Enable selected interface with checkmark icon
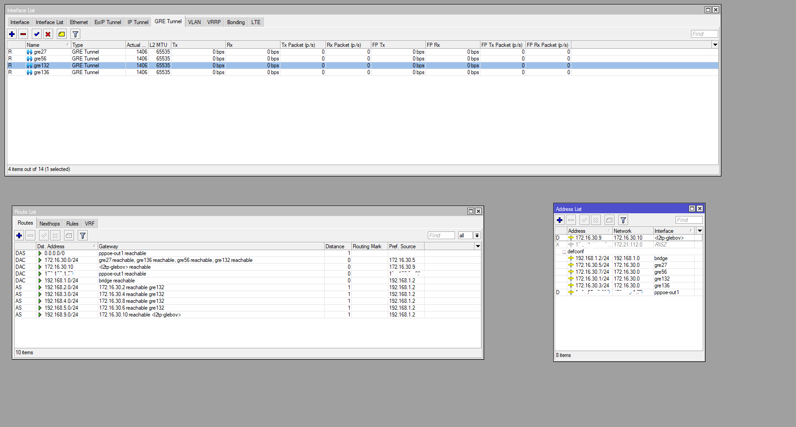The height and width of the screenshot is (427, 796). [x=37, y=34]
